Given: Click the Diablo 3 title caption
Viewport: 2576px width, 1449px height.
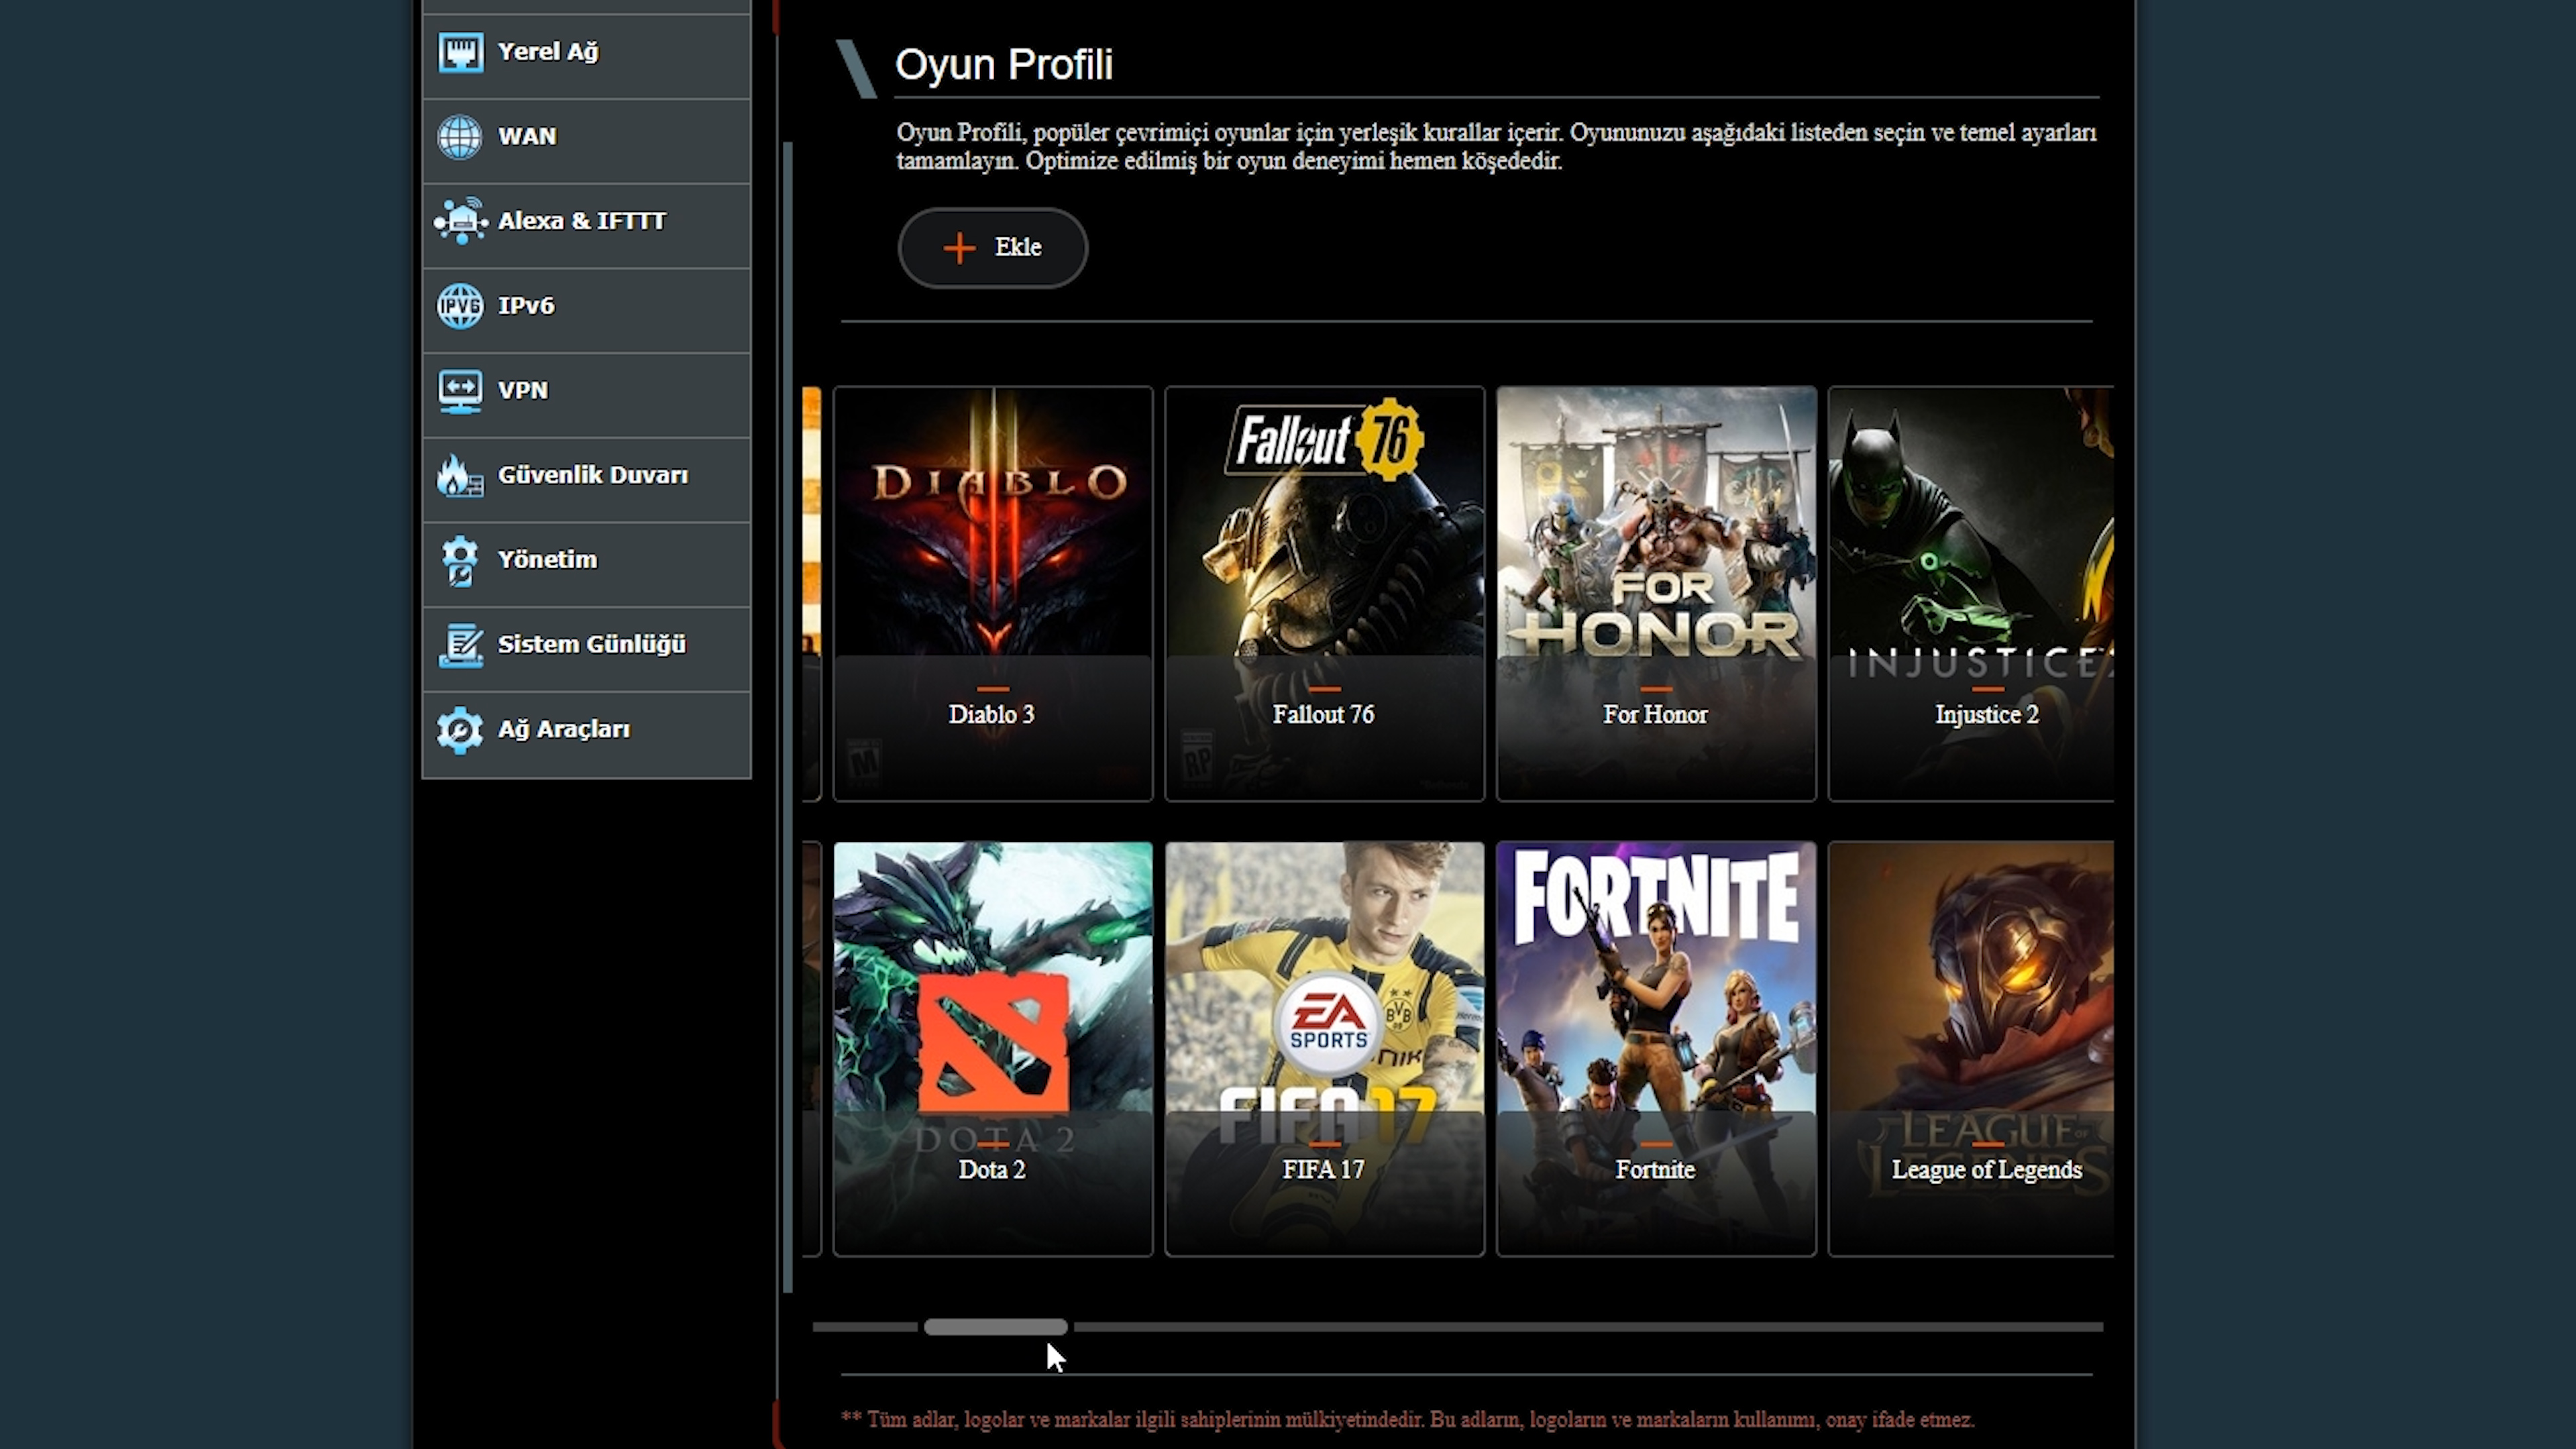Looking at the screenshot, I should click(992, 715).
